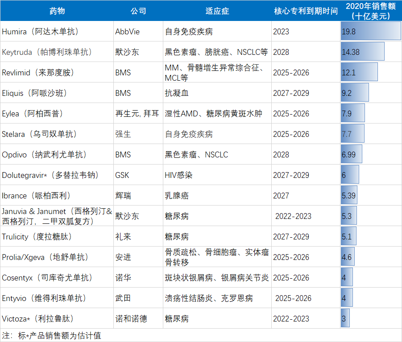The image size is (402, 342).
Task: Click the Humira（阿达木单抗）cell
Action: click(57, 31)
